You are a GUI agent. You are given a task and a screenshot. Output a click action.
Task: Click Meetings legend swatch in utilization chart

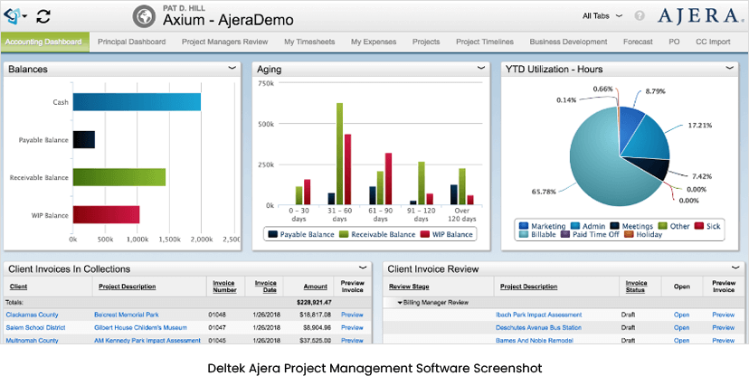615,226
